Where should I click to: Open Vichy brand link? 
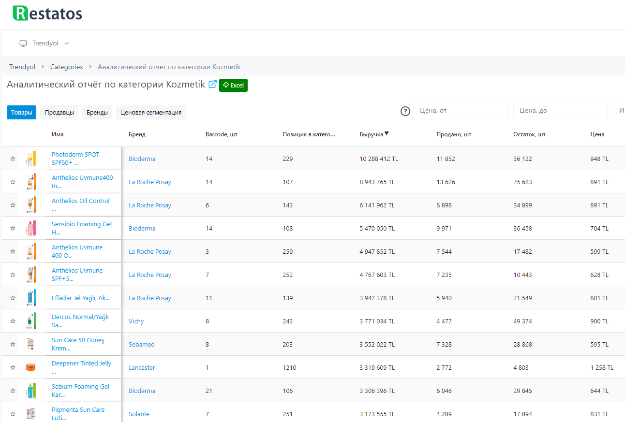click(x=136, y=321)
